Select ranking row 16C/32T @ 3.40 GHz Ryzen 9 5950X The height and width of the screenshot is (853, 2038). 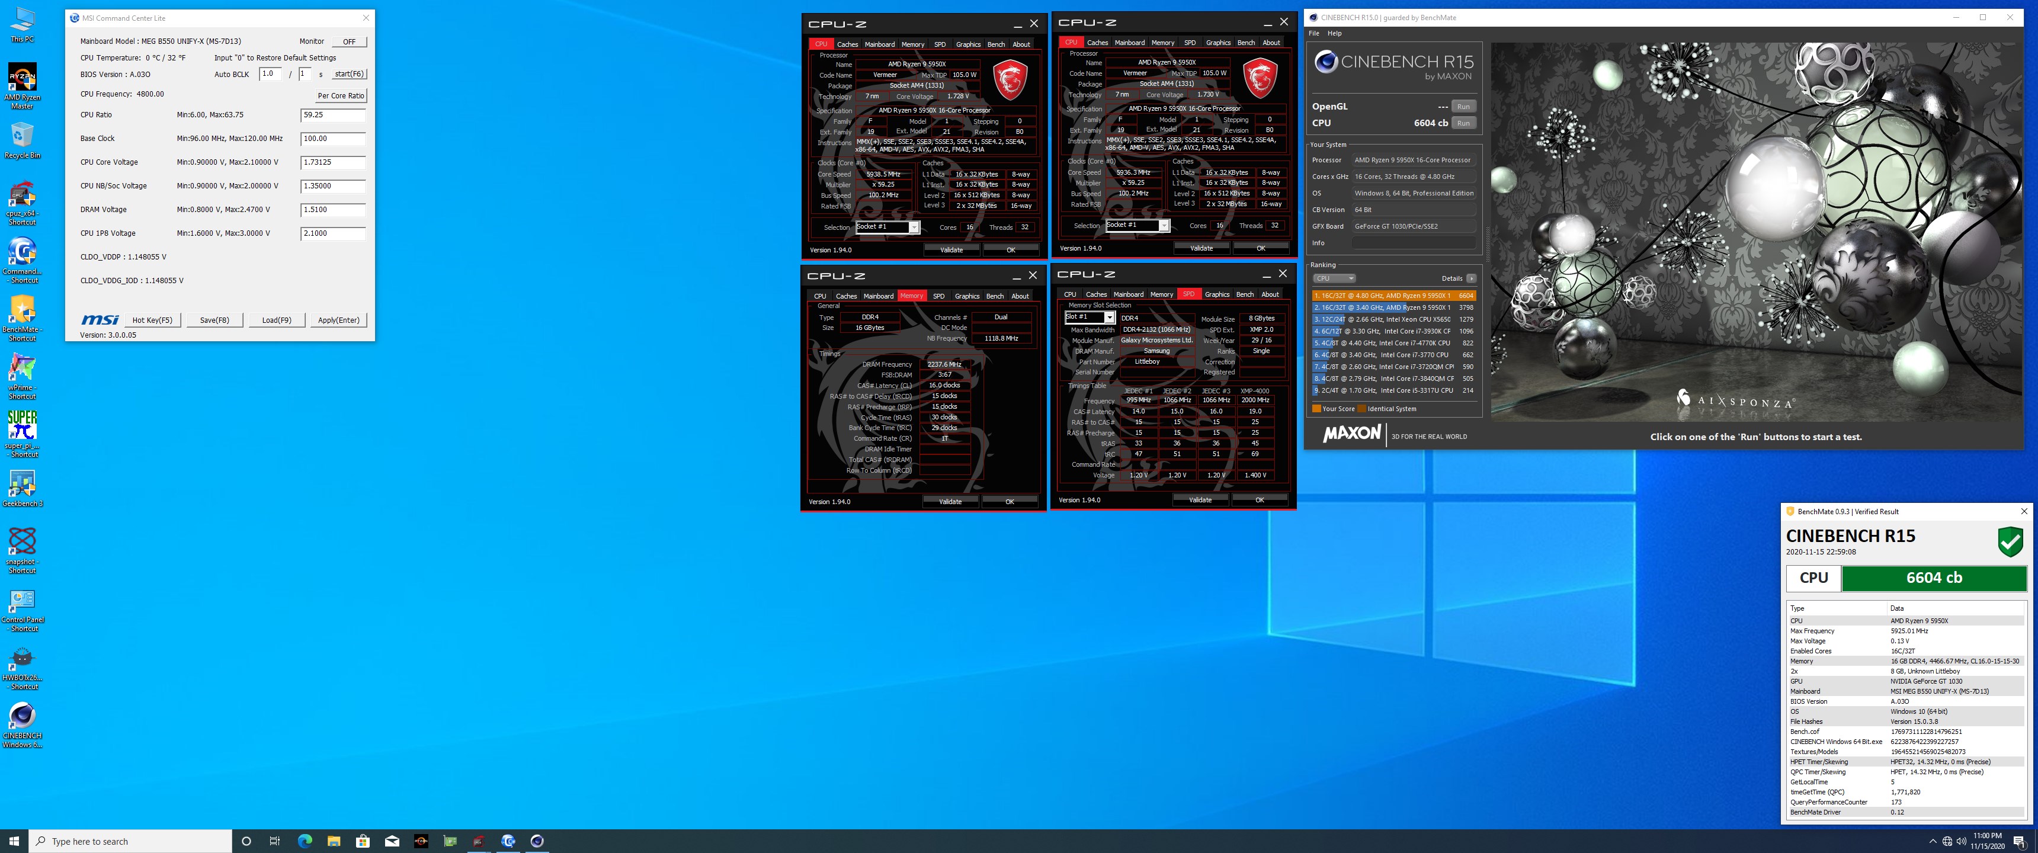click(x=1393, y=308)
